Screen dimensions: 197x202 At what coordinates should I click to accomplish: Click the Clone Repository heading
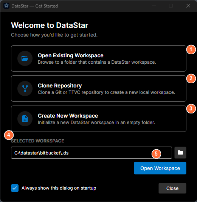60,86
